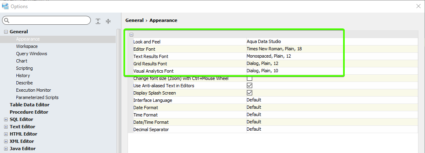This screenshot has height=153, width=425.
Task: Expand the SQL Editor node
Action: click(x=6, y=120)
